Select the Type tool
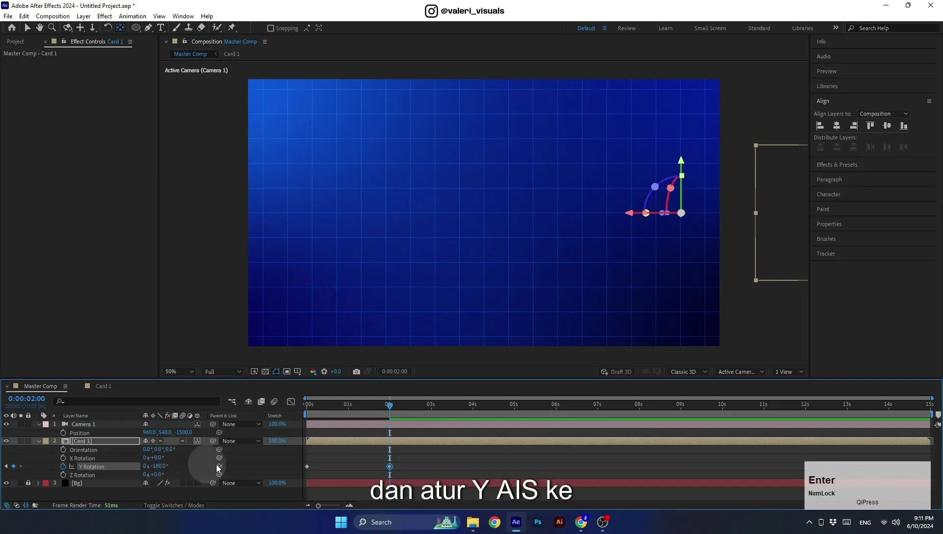 point(161,28)
